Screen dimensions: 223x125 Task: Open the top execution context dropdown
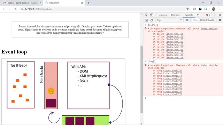(169, 20)
